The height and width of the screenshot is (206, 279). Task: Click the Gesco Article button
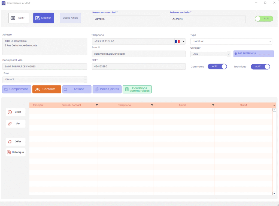click(x=70, y=18)
